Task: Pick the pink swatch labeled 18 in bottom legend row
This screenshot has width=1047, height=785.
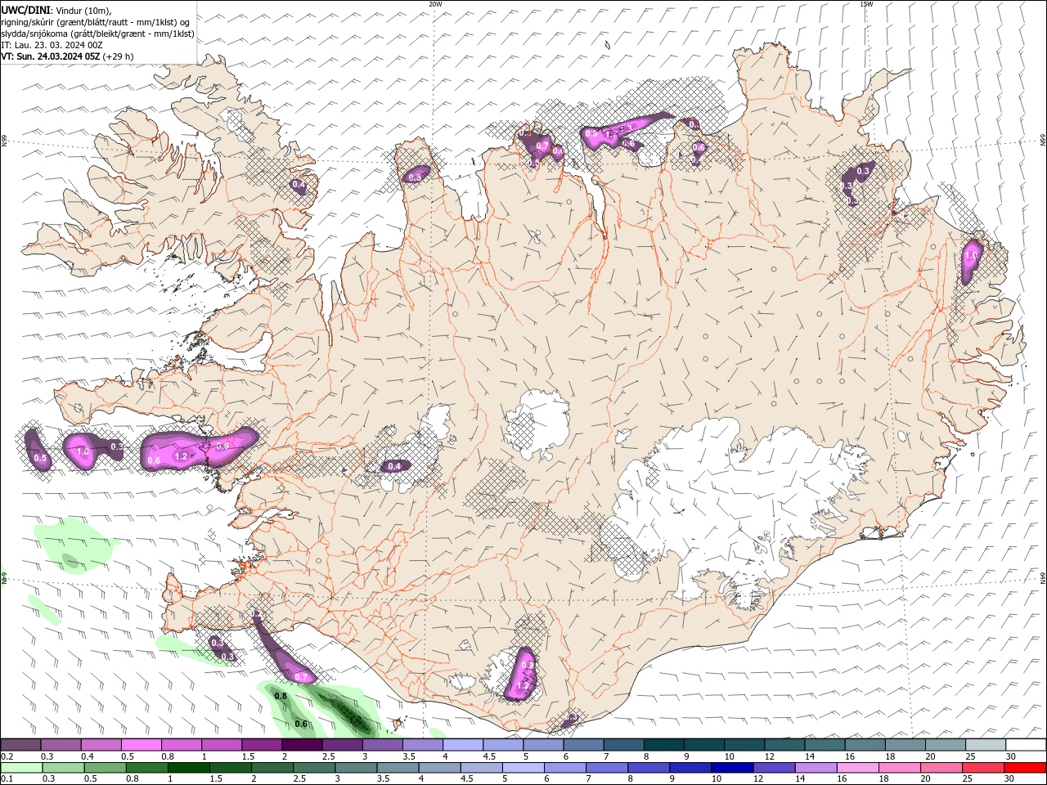Action: [900, 768]
